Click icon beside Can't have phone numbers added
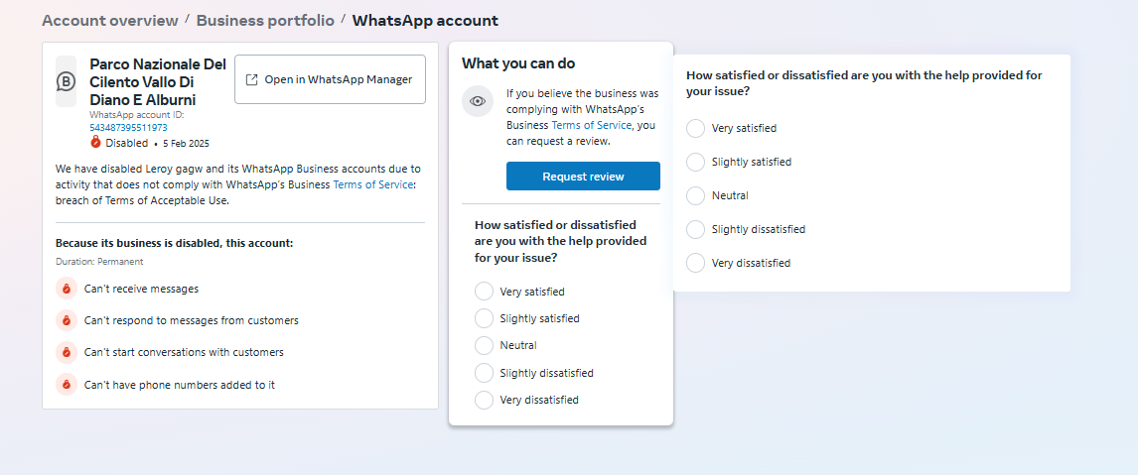 pyautogui.click(x=67, y=384)
